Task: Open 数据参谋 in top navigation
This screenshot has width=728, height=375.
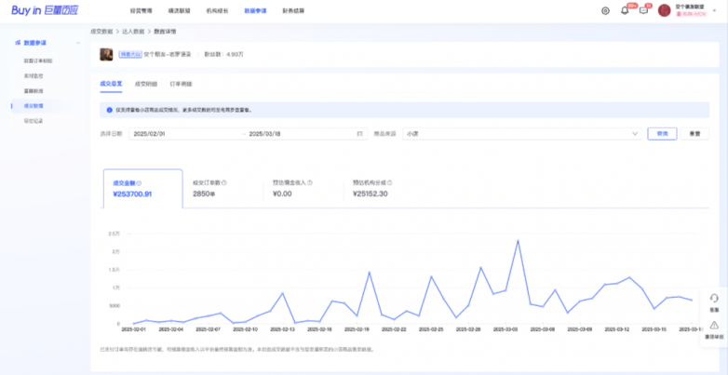Action: [255, 10]
